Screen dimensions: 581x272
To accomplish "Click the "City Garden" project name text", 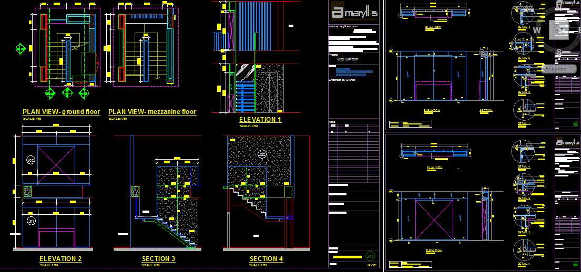I will tap(348, 59).
